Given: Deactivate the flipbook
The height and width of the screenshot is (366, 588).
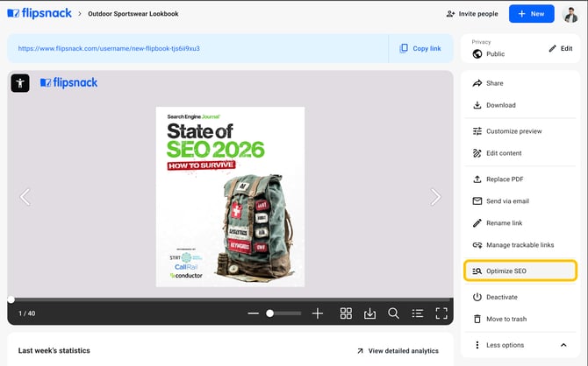Looking at the screenshot, I should [520, 297].
